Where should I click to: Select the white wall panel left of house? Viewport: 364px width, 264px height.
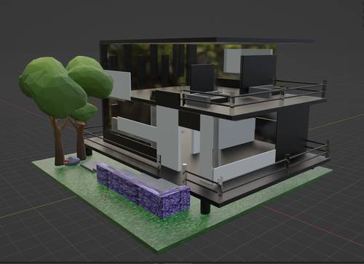tap(118, 85)
